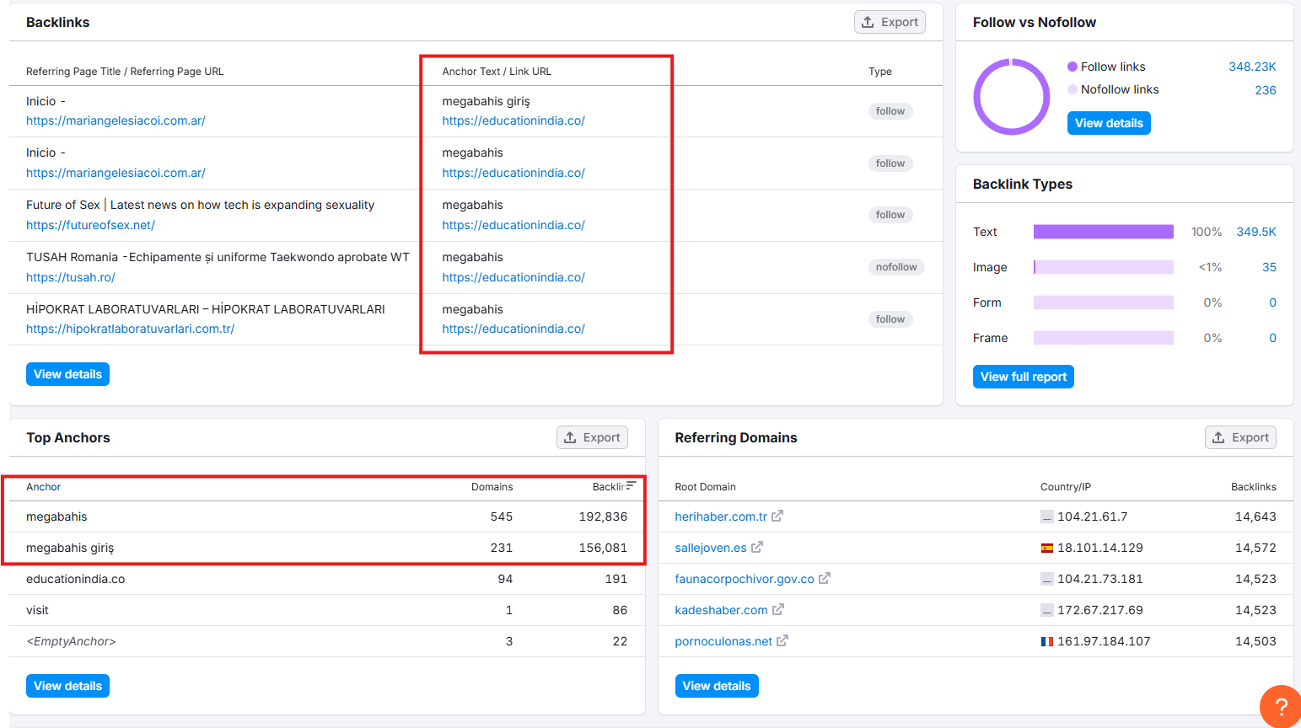Open external link icon beside kadeshaber.com

[778, 609]
